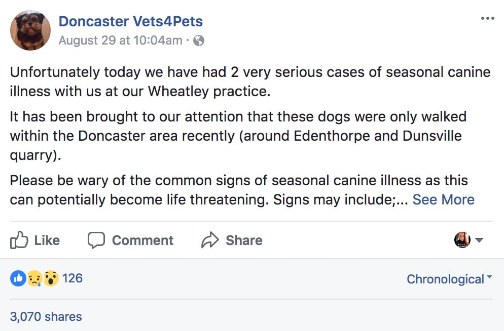Expand the post with See More
The width and height of the screenshot is (504, 331).
point(443,199)
